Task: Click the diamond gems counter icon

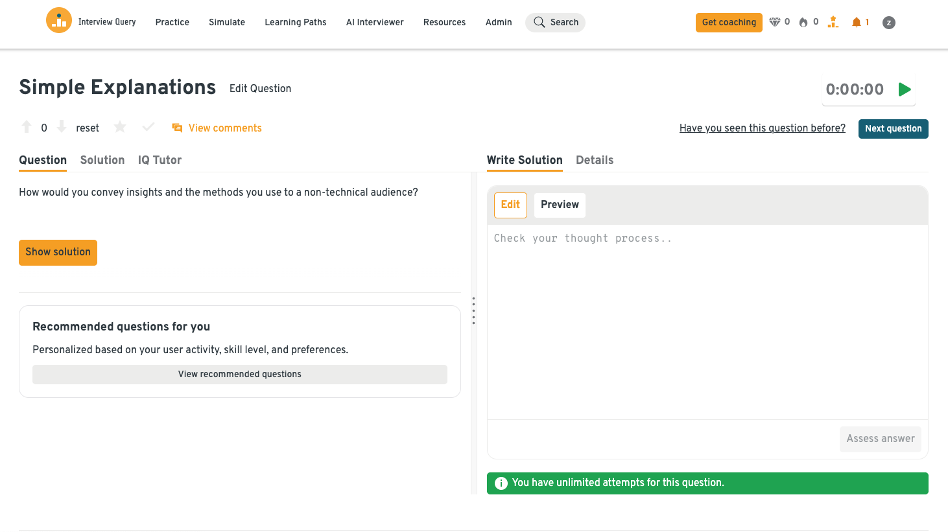Action: 774,23
